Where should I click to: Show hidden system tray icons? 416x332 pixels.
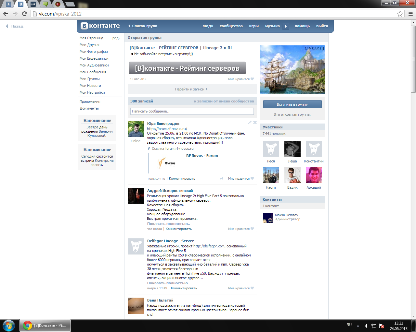coord(358,326)
